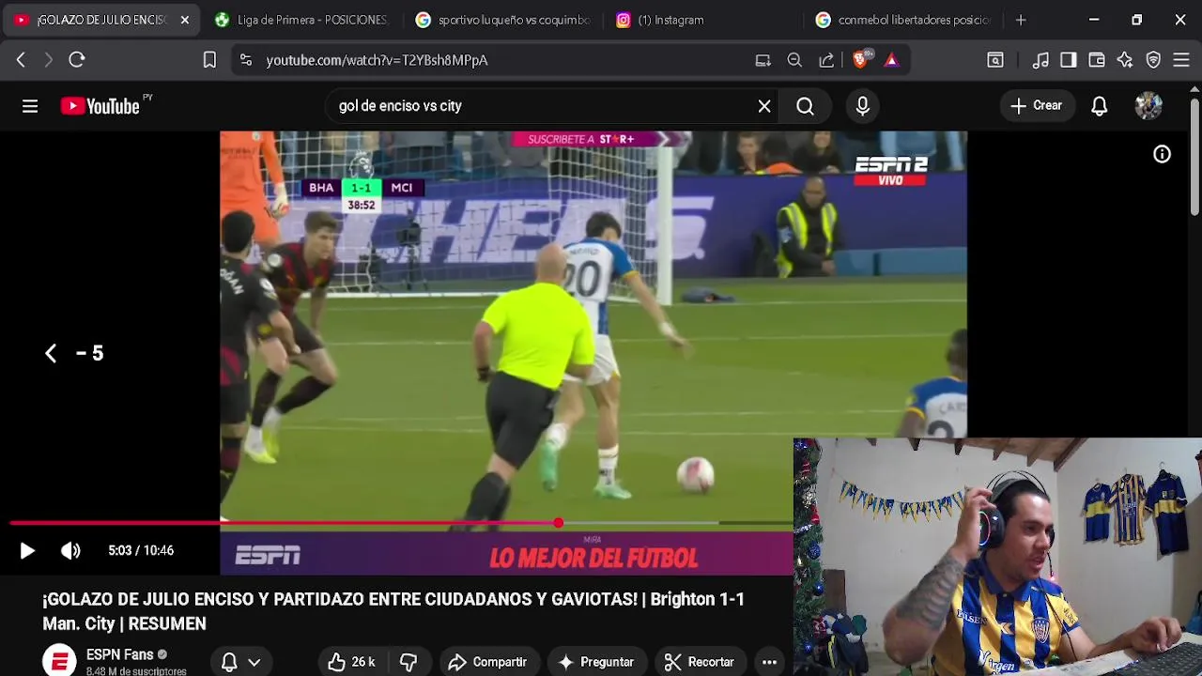Mute the video volume
This screenshot has height=676, width=1202.
click(71, 551)
